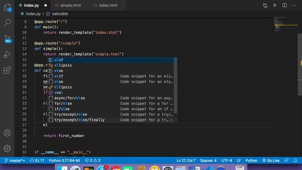Change the UTF-8 encoding
This screenshot has width=302, height=170.
(x=226, y=161)
